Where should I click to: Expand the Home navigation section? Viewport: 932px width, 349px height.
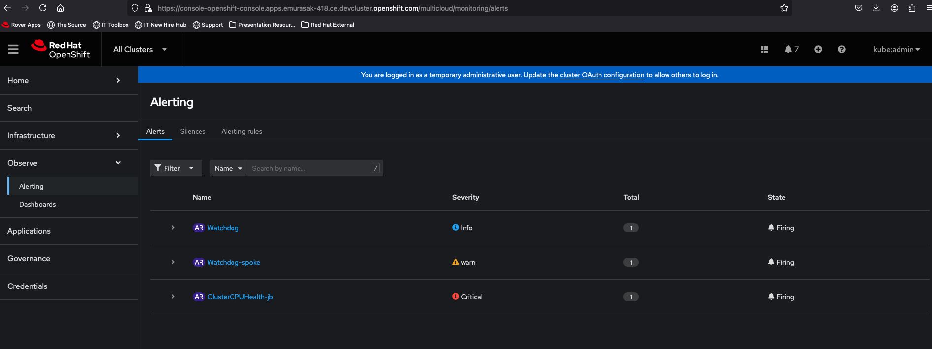click(69, 80)
